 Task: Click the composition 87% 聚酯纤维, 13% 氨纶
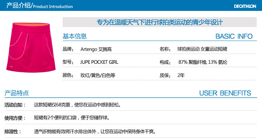pyautogui.click(x=203, y=62)
